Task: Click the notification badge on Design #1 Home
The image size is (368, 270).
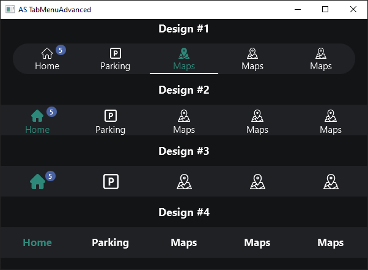Action: coord(61,50)
